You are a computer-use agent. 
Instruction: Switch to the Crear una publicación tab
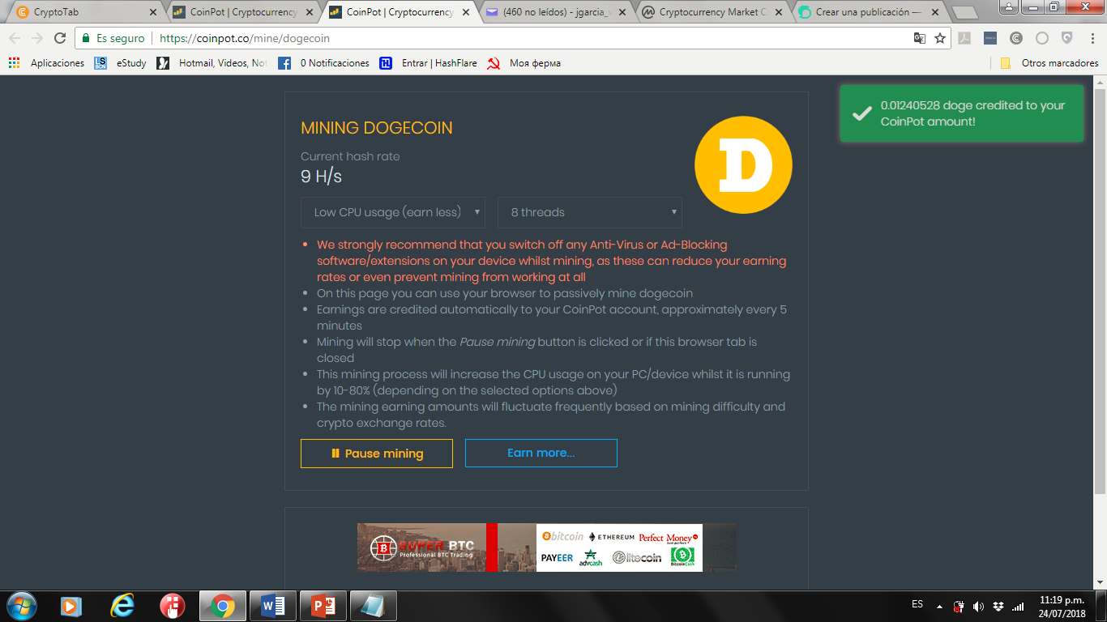(870, 13)
